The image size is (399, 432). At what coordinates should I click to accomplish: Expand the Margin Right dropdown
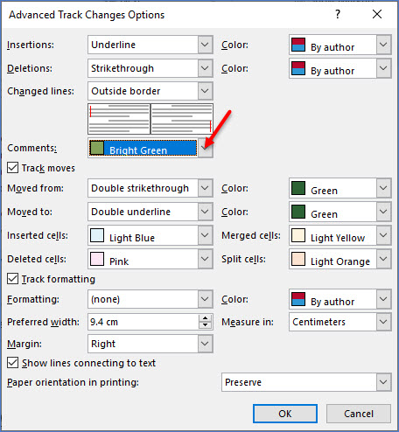[205, 344]
